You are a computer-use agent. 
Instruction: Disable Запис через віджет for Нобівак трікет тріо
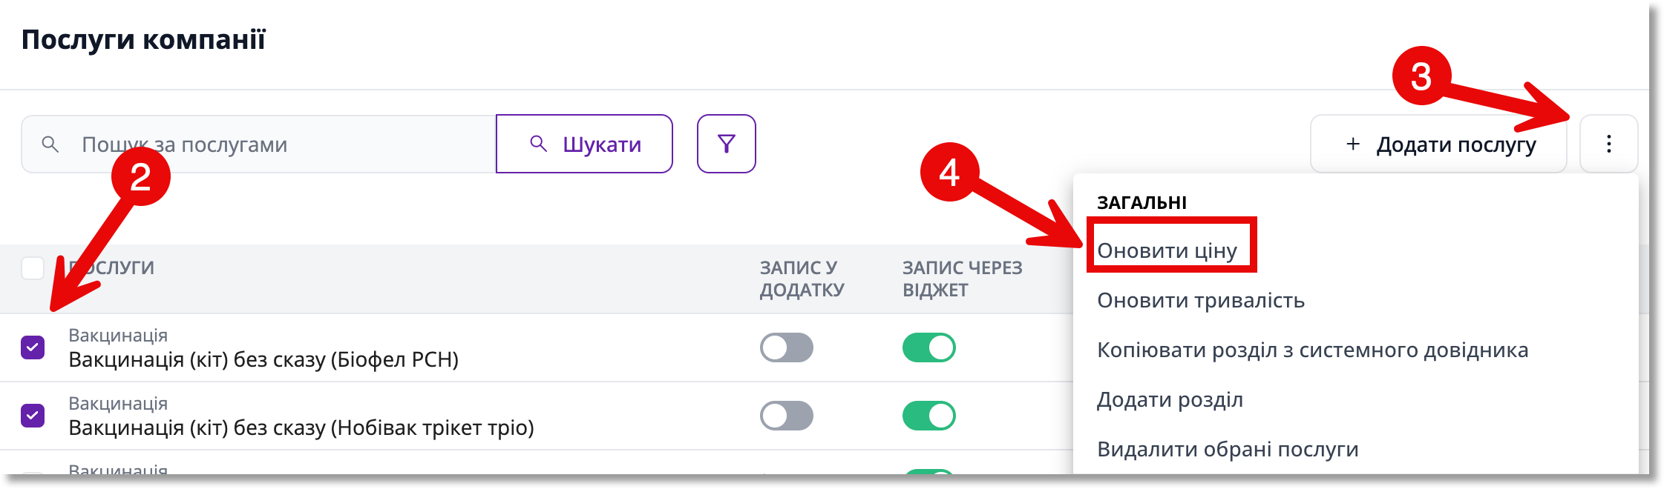click(x=928, y=416)
